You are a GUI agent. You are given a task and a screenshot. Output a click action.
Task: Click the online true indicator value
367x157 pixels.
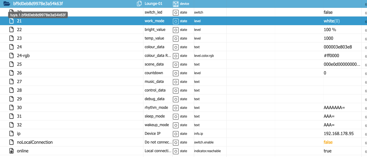click(328, 151)
